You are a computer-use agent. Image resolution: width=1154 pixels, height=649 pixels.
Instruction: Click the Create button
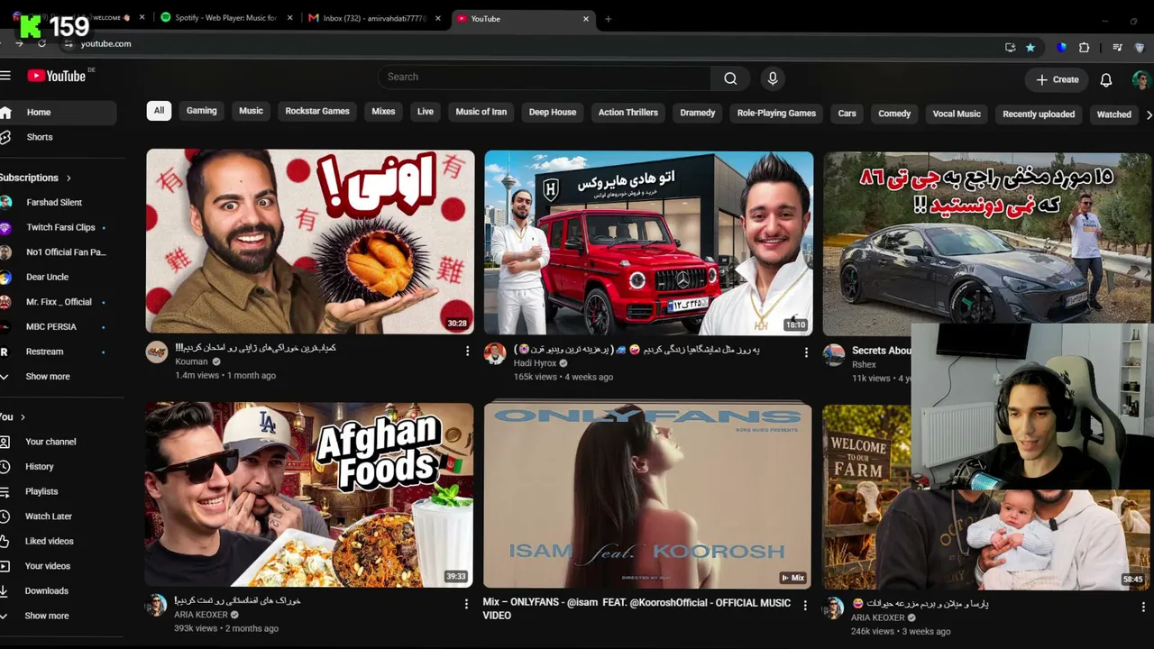(x=1058, y=79)
